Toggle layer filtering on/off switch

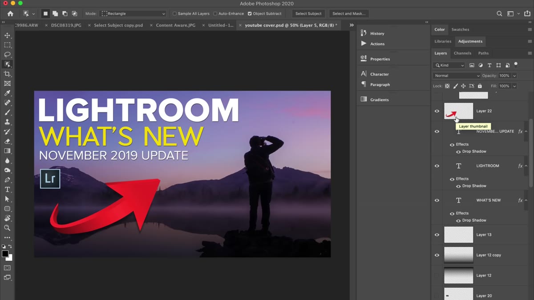516,64
